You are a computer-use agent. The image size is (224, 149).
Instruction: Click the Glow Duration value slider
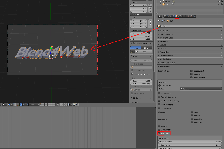click(190, 142)
